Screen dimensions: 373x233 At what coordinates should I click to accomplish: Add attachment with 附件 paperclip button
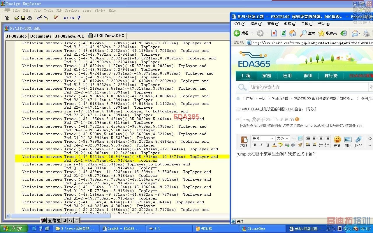click(x=358, y=142)
